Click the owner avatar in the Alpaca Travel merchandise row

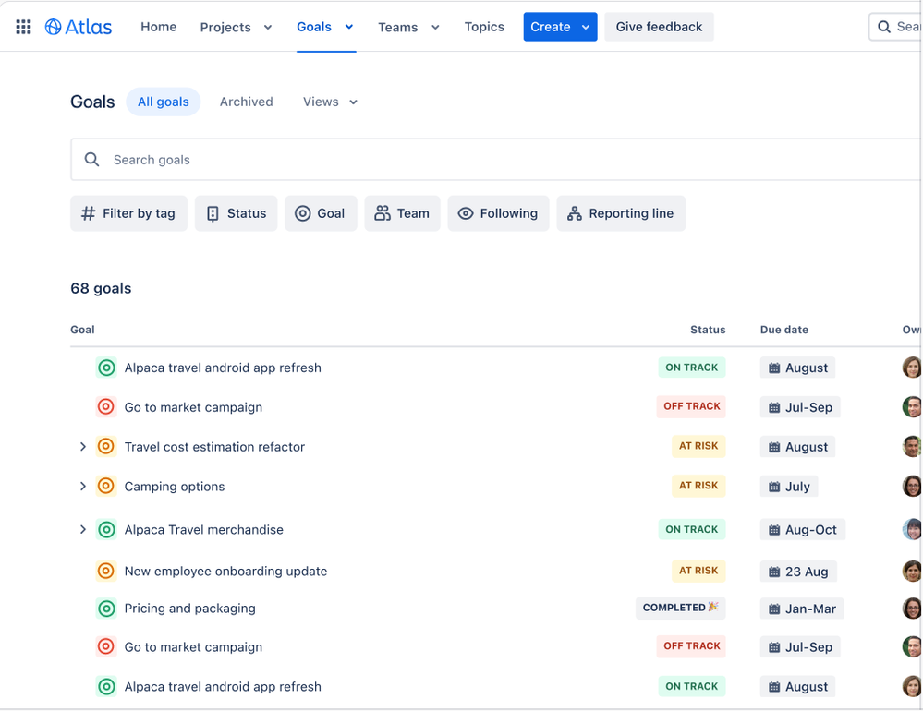click(x=913, y=529)
